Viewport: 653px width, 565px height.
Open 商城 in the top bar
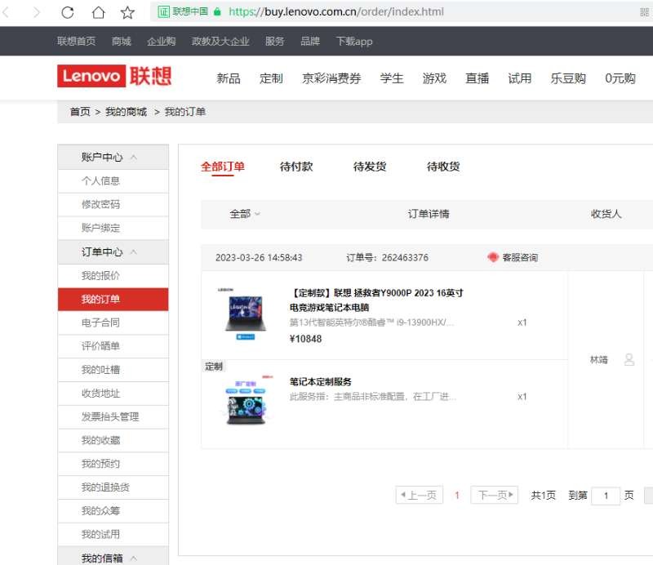click(121, 42)
